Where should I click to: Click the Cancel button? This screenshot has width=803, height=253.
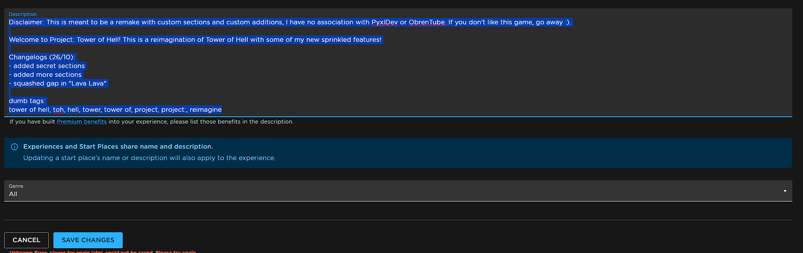(26, 240)
